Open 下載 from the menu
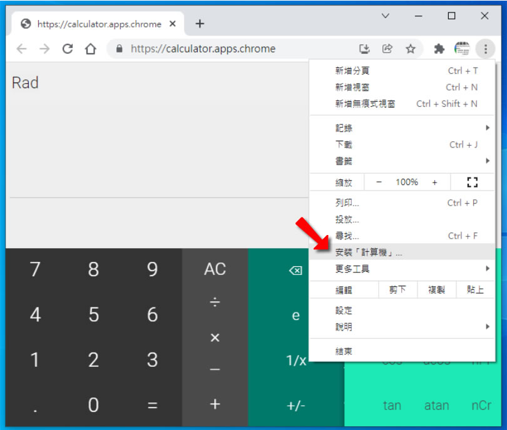This screenshot has width=507, height=430. tap(402, 144)
